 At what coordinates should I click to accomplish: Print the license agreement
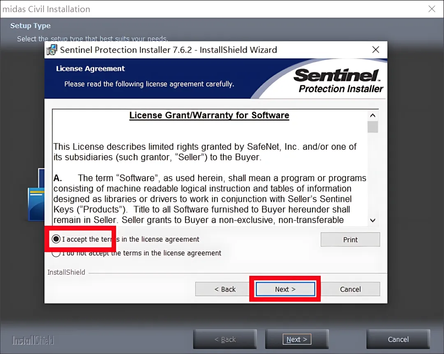click(x=350, y=240)
